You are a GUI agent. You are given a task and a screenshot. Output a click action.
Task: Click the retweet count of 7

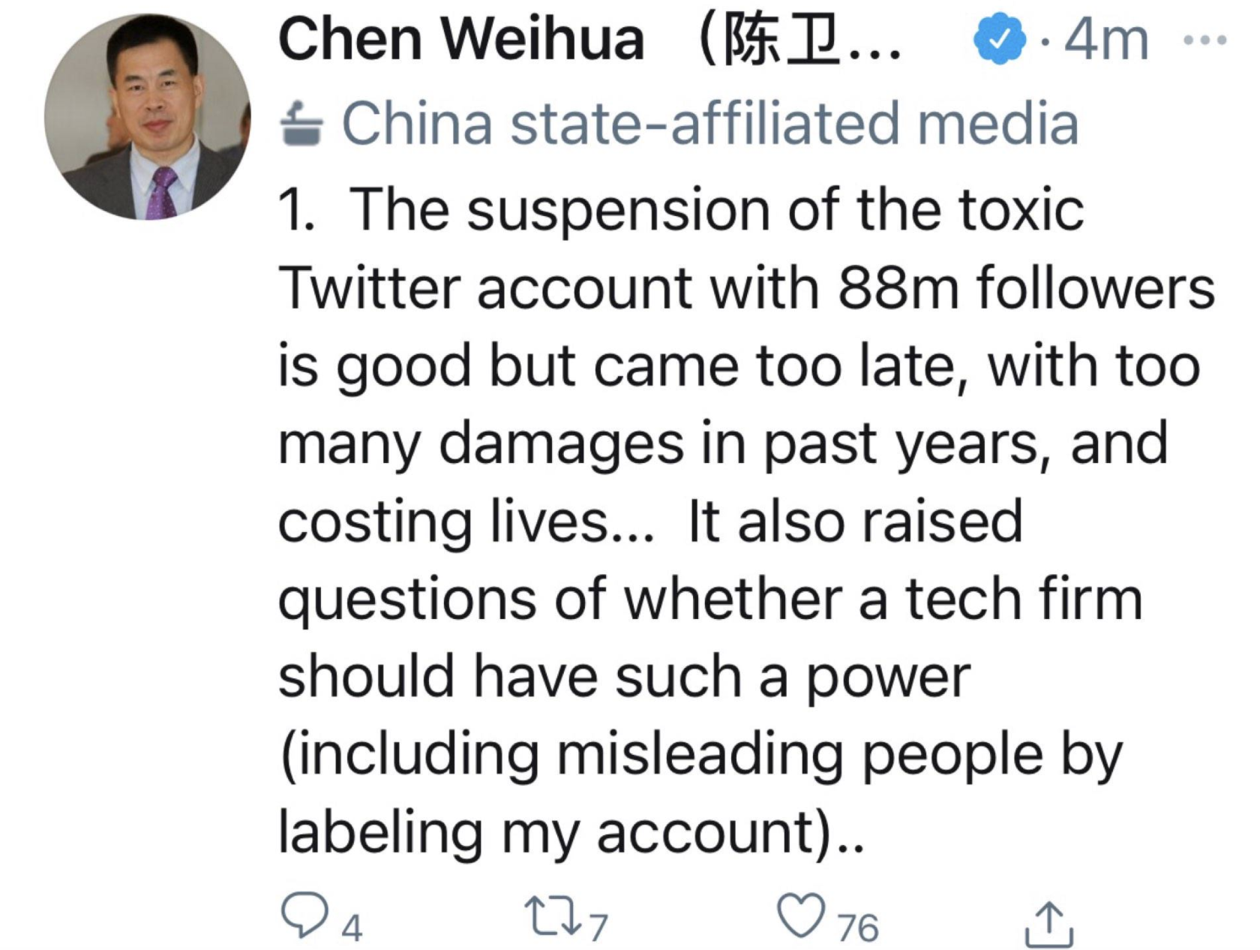pyautogui.click(x=597, y=929)
